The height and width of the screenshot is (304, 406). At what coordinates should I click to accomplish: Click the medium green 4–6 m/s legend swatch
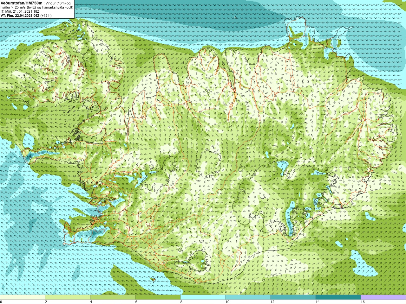pos(113,297)
